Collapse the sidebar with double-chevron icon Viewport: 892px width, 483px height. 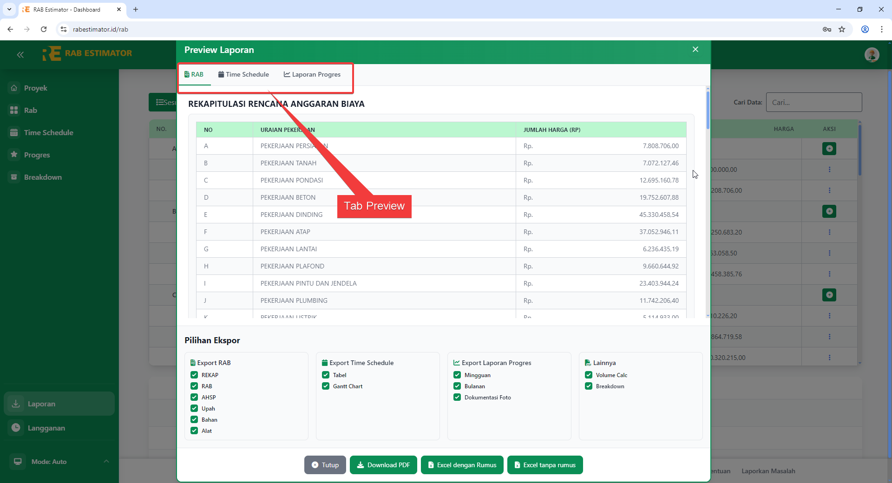click(x=20, y=55)
